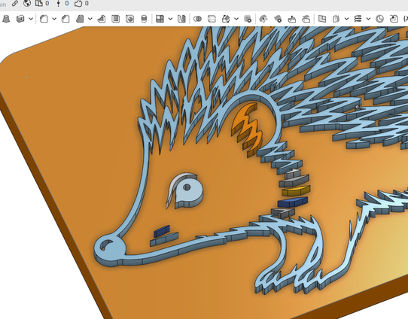Select the dark blue neck segment
The image size is (408, 319).
tap(293, 202)
